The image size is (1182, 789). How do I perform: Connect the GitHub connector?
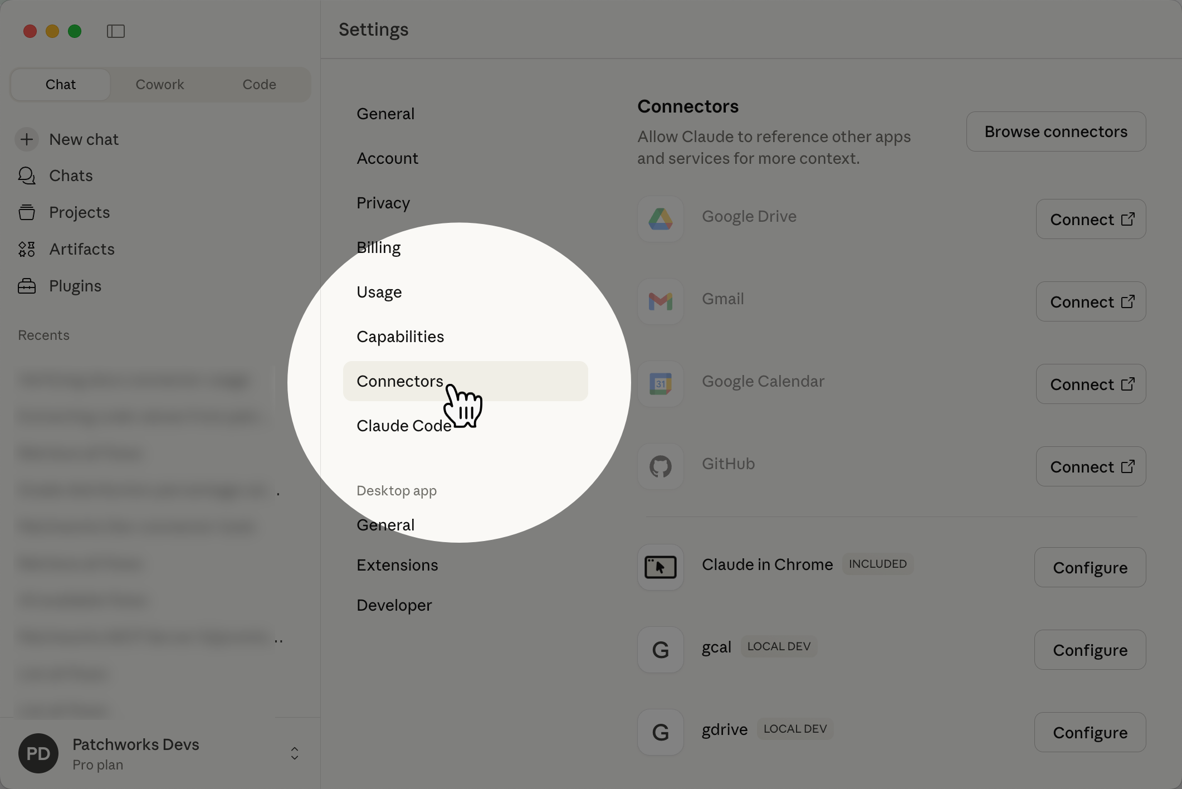pyautogui.click(x=1090, y=466)
